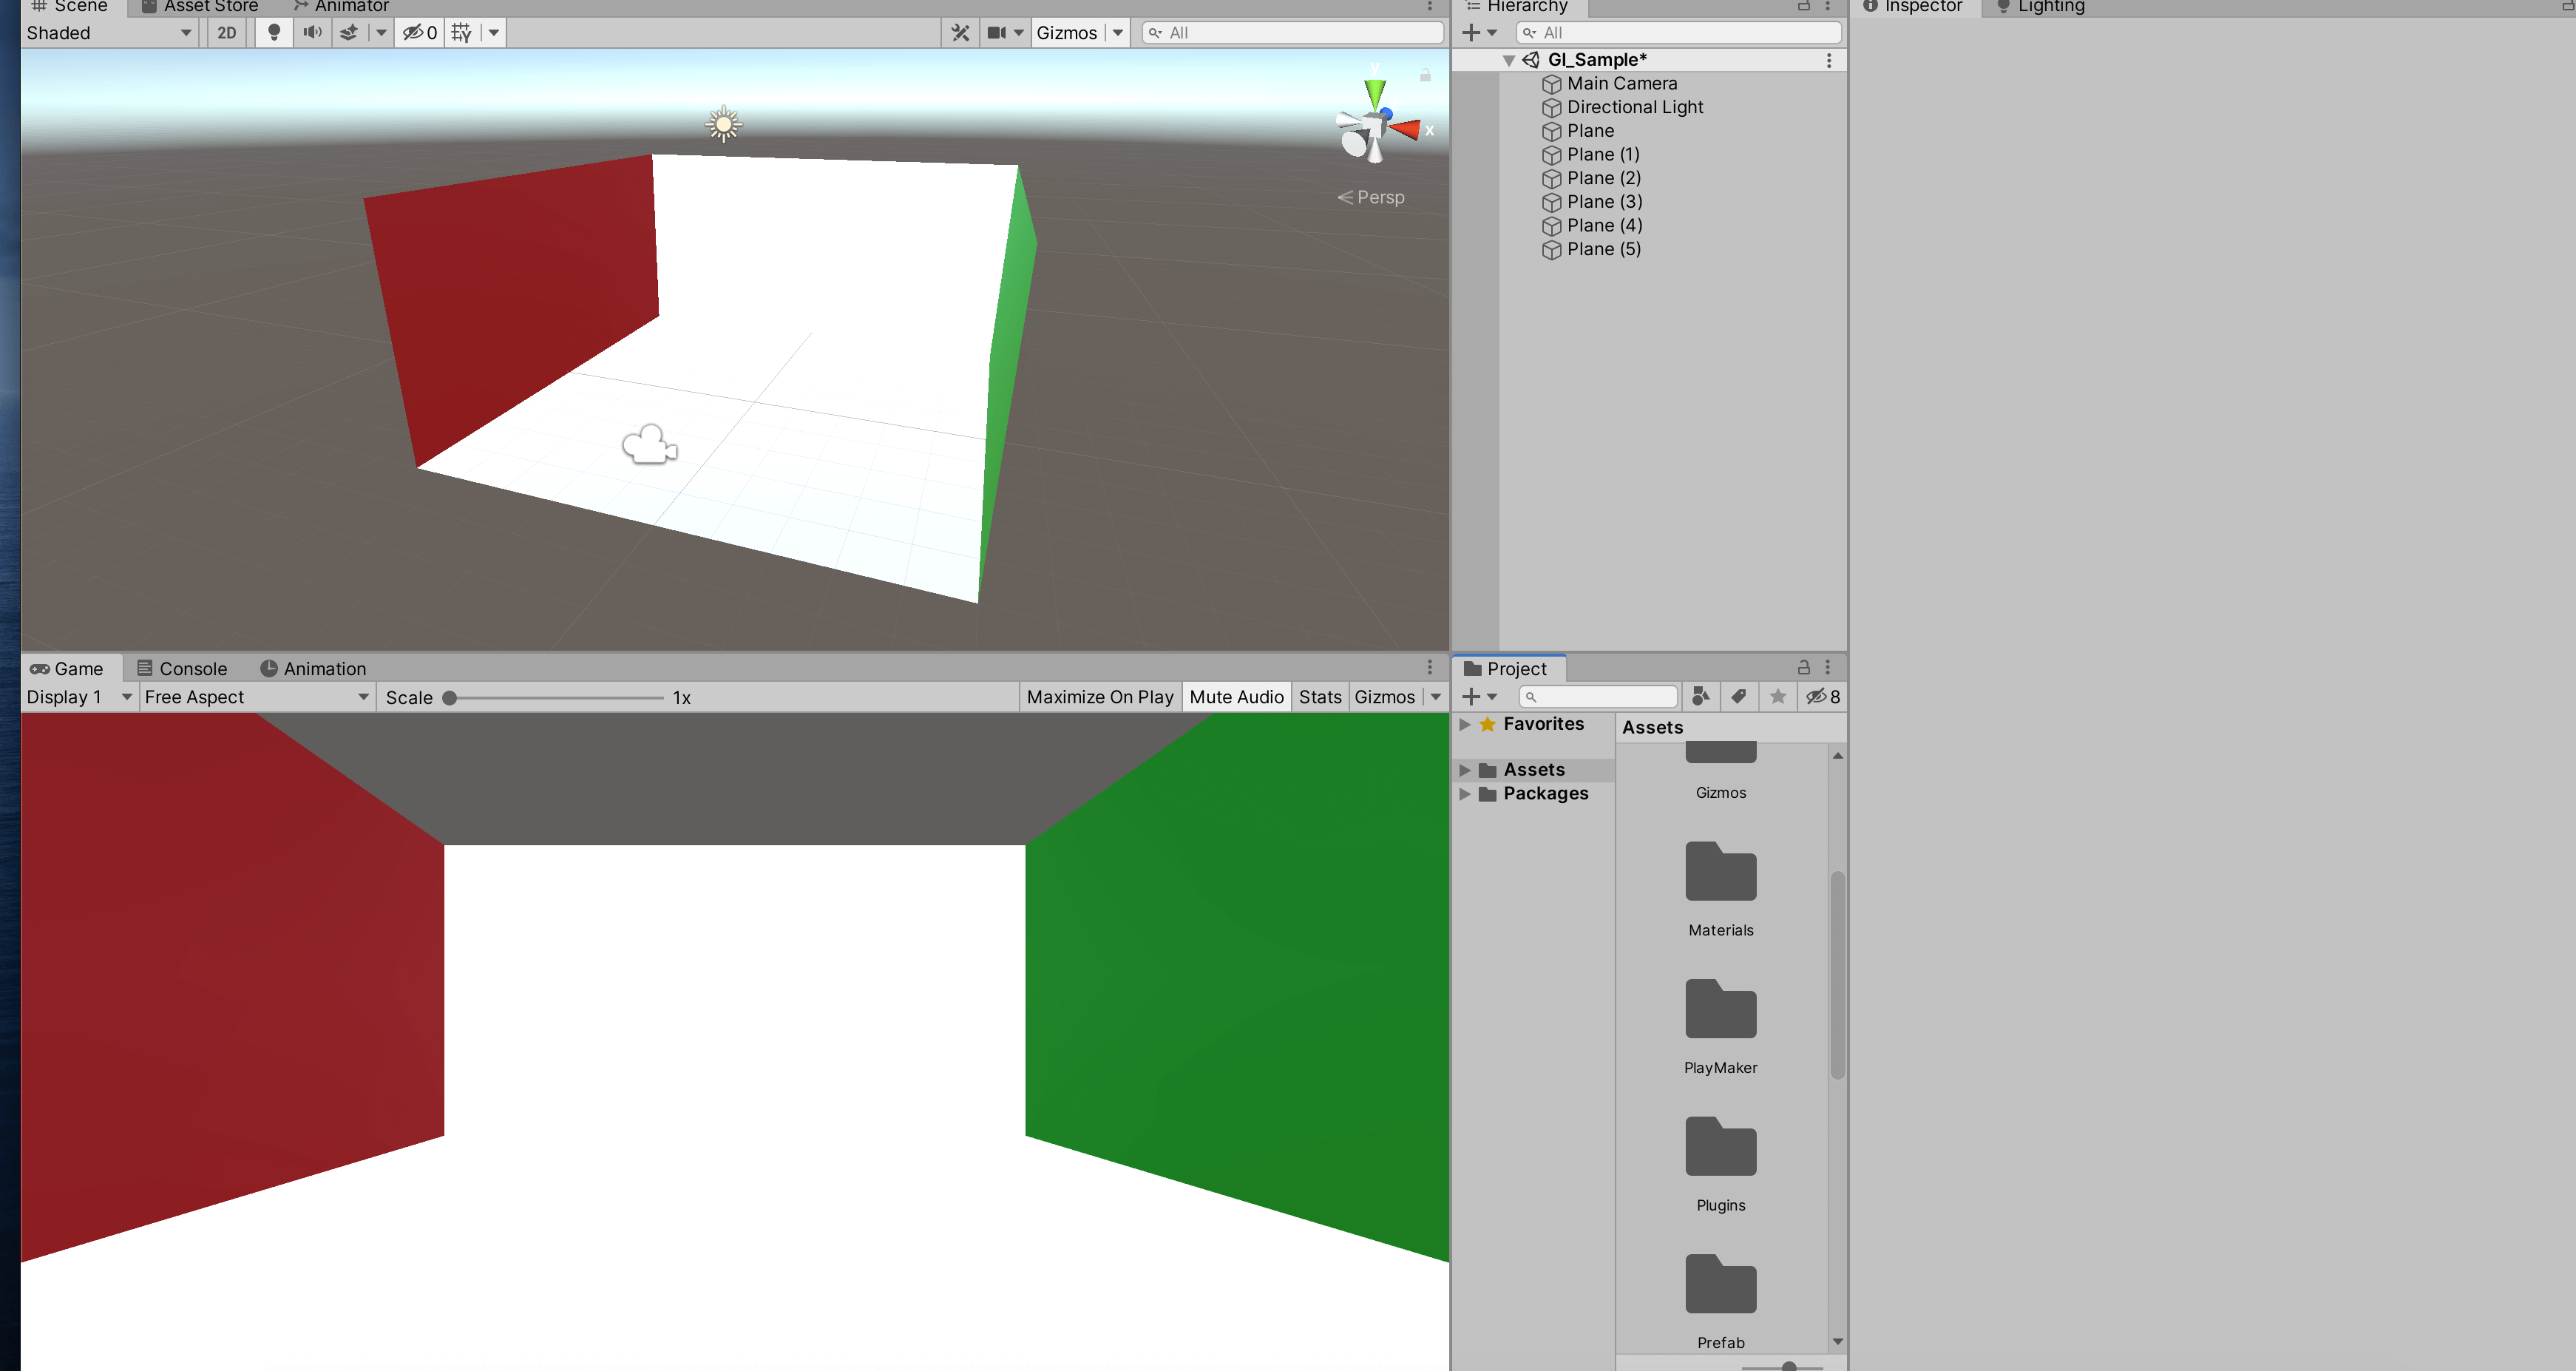Expand the Favorites tree in Project

pyautogui.click(x=1464, y=723)
